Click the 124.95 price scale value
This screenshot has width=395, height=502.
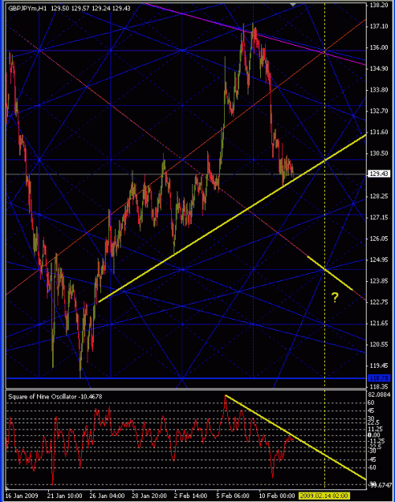[379, 259]
